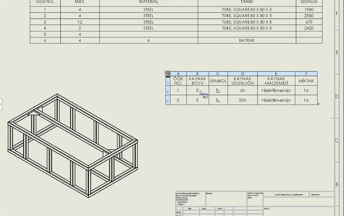Select row 3 header of weld table

point(168,101)
